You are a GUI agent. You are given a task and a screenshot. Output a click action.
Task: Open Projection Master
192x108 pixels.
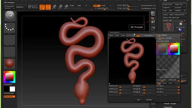pos(9,7)
